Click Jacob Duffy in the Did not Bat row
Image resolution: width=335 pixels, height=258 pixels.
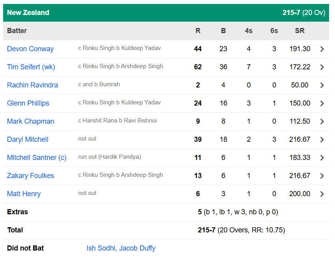(136, 248)
